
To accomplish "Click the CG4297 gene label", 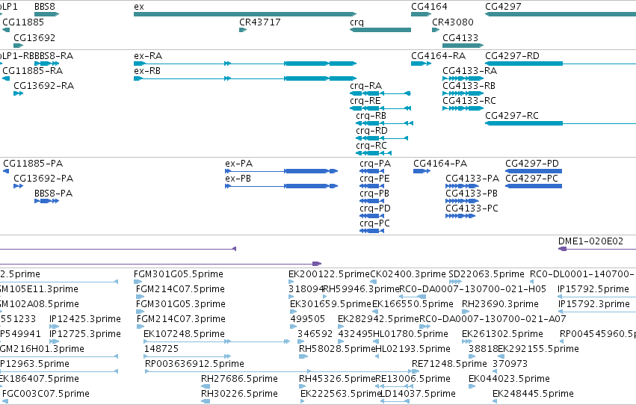I will tap(504, 7).
